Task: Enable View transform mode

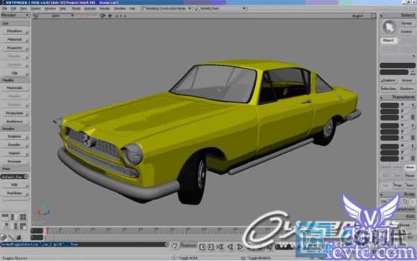Action: click(410, 167)
